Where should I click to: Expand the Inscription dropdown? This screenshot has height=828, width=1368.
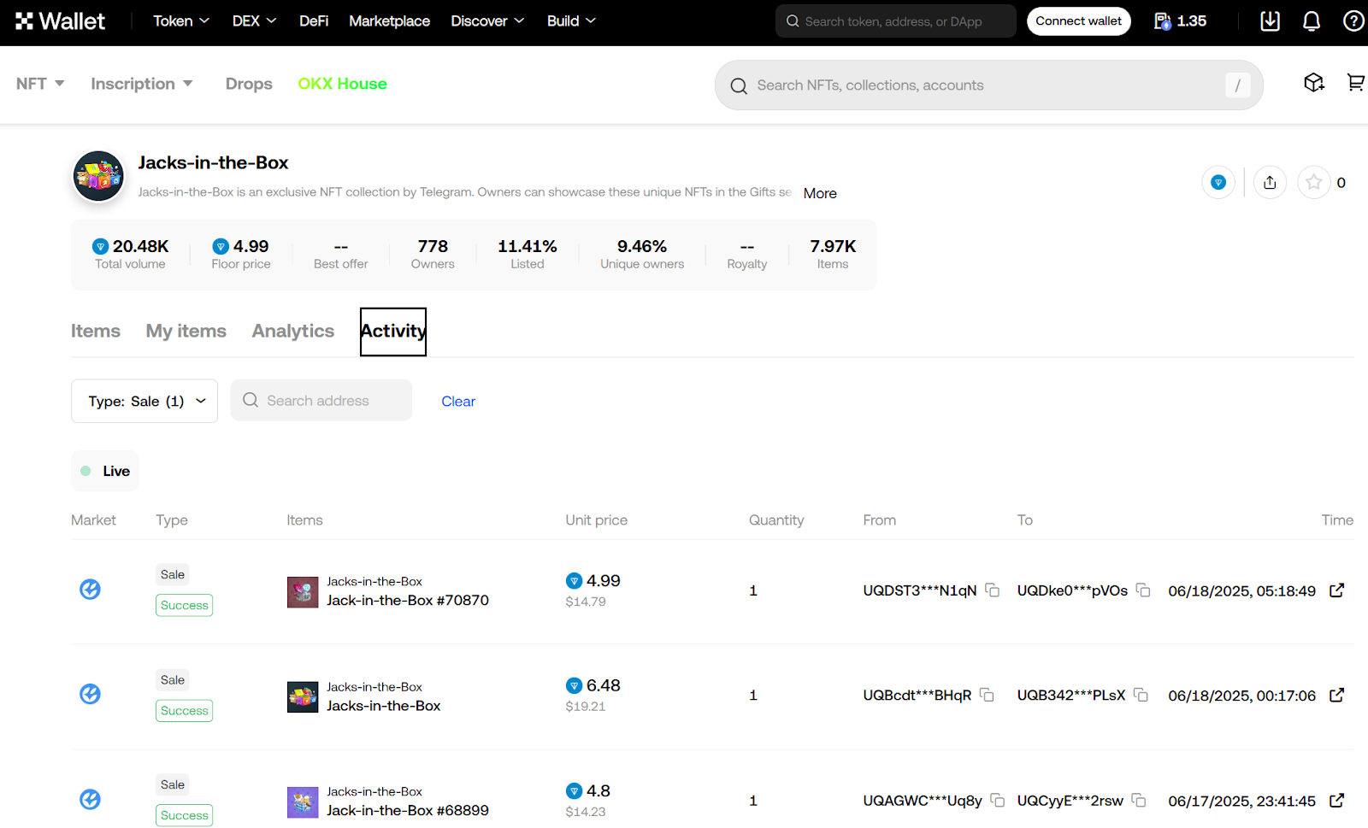(142, 84)
